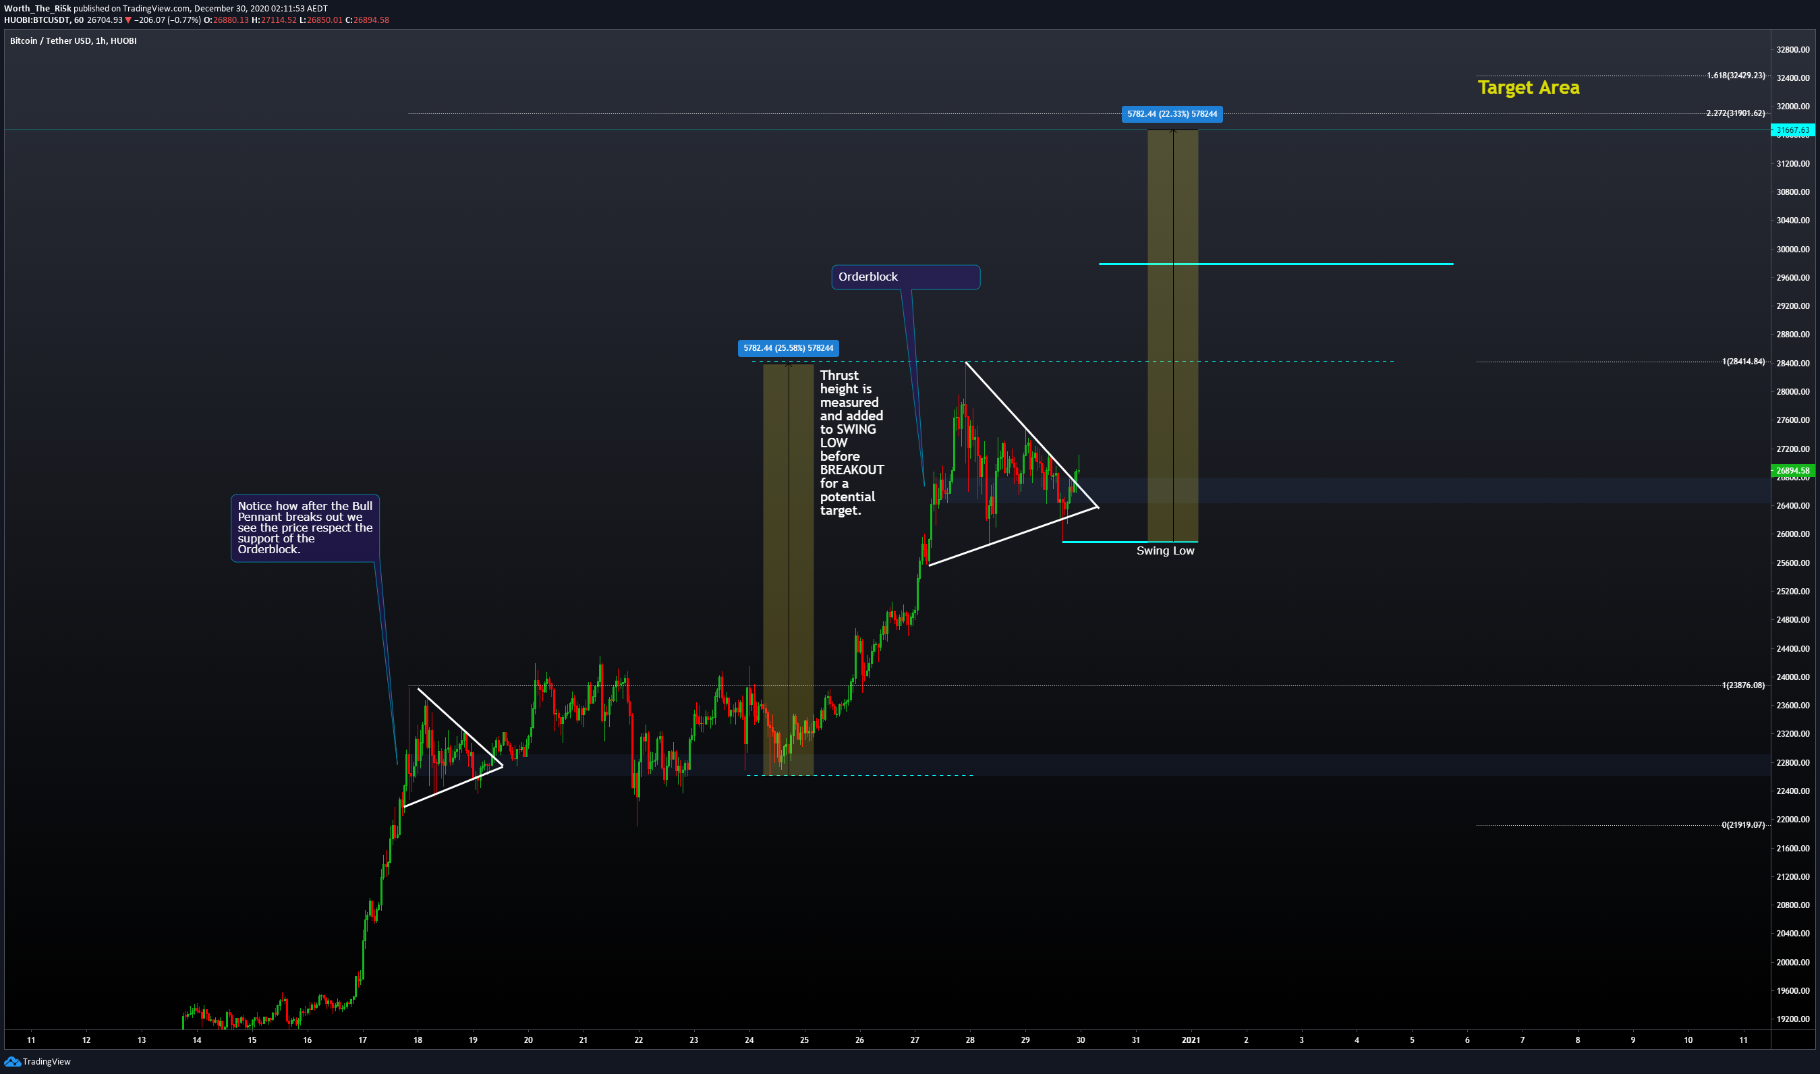Click the 'Notice how after the Bull Pennant' note

306,528
